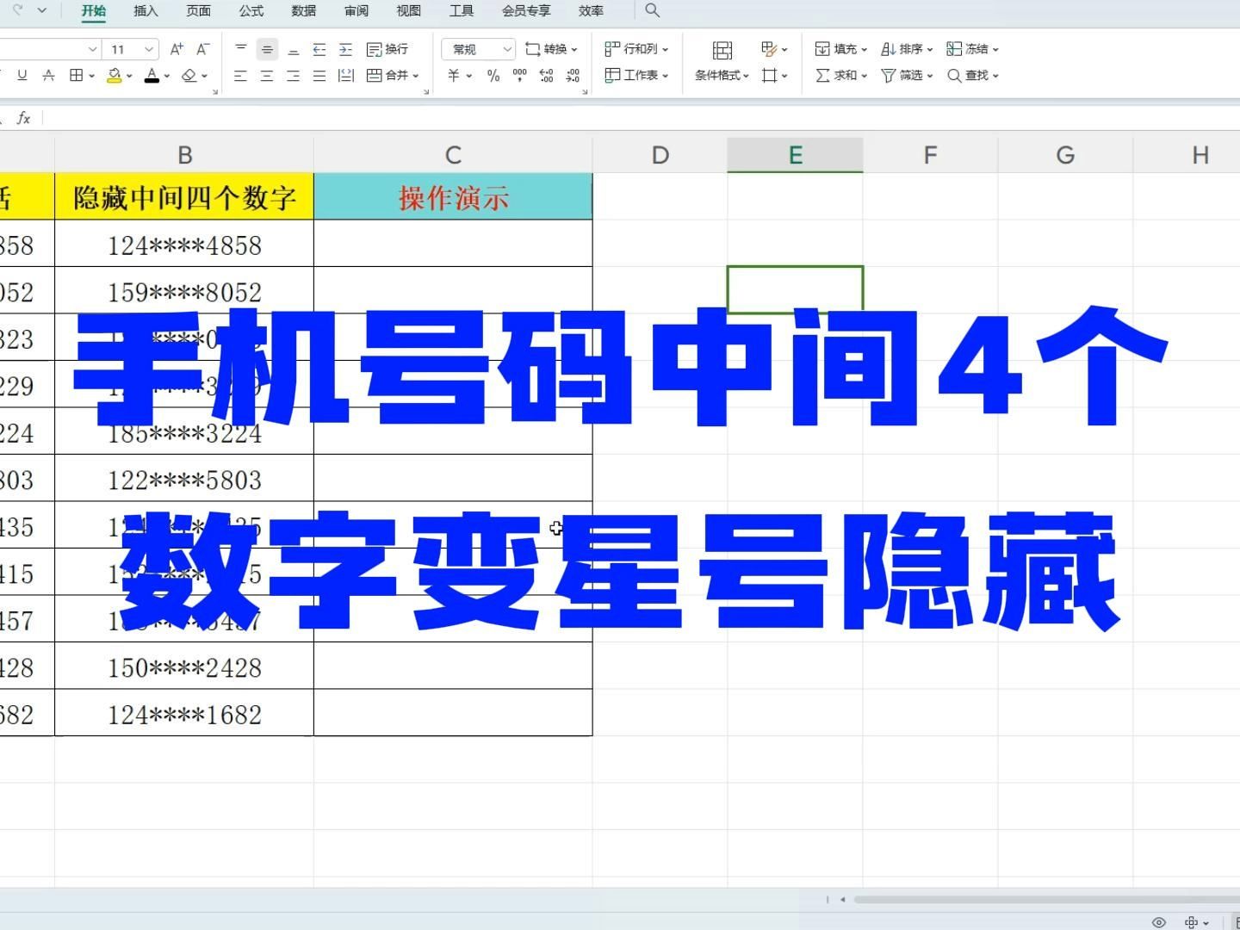Increase decimal places icon

(546, 76)
